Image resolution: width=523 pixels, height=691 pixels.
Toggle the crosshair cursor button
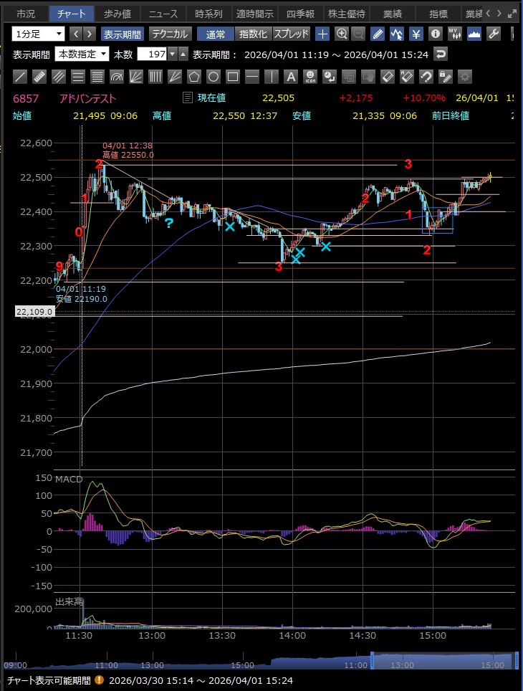click(x=322, y=34)
